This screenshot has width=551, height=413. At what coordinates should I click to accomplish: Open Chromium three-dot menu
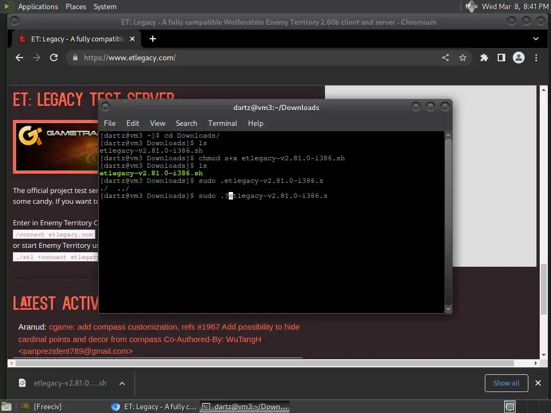(x=536, y=58)
